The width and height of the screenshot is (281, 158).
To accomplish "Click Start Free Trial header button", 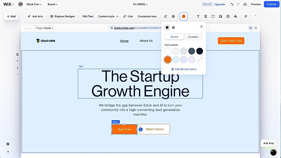I will [231, 41].
